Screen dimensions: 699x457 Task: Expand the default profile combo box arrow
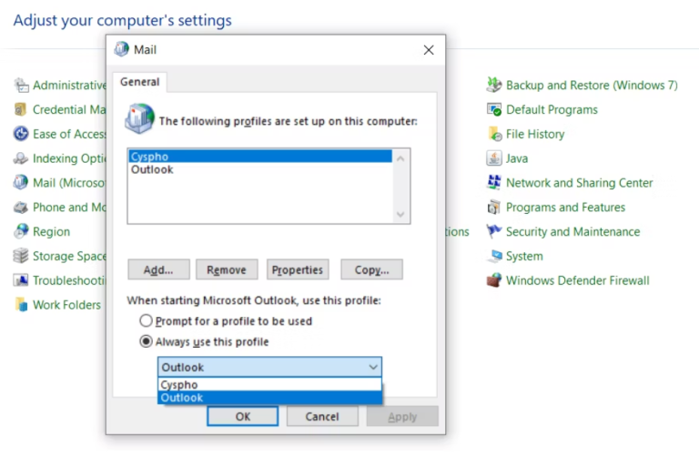point(372,367)
